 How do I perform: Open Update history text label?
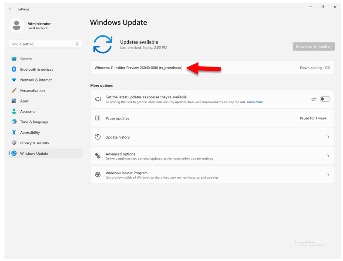tap(118, 137)
